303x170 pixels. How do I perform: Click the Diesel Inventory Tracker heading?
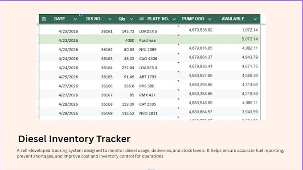coord(74,139)
